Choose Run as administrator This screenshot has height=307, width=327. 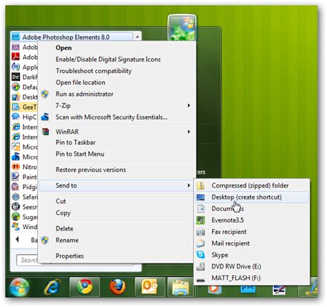(84, 94)
